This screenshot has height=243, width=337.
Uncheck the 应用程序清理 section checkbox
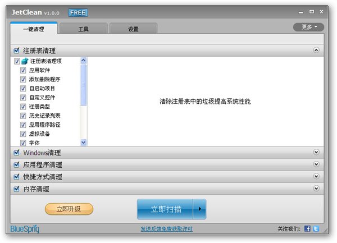coord(16,164)
